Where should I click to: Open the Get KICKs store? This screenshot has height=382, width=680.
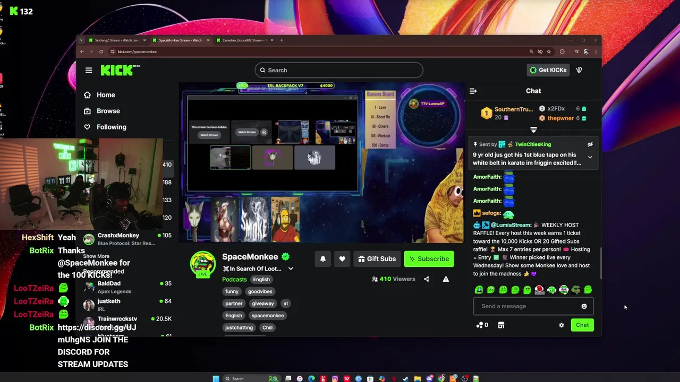548,70
